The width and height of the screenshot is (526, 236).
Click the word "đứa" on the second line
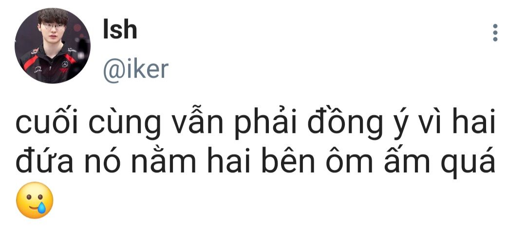45,160
